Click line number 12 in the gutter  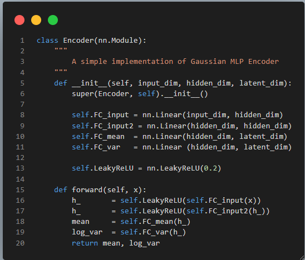click(20, 157)
